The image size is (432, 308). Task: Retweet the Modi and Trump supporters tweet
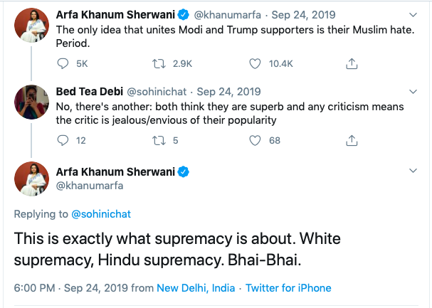(159, 63)
